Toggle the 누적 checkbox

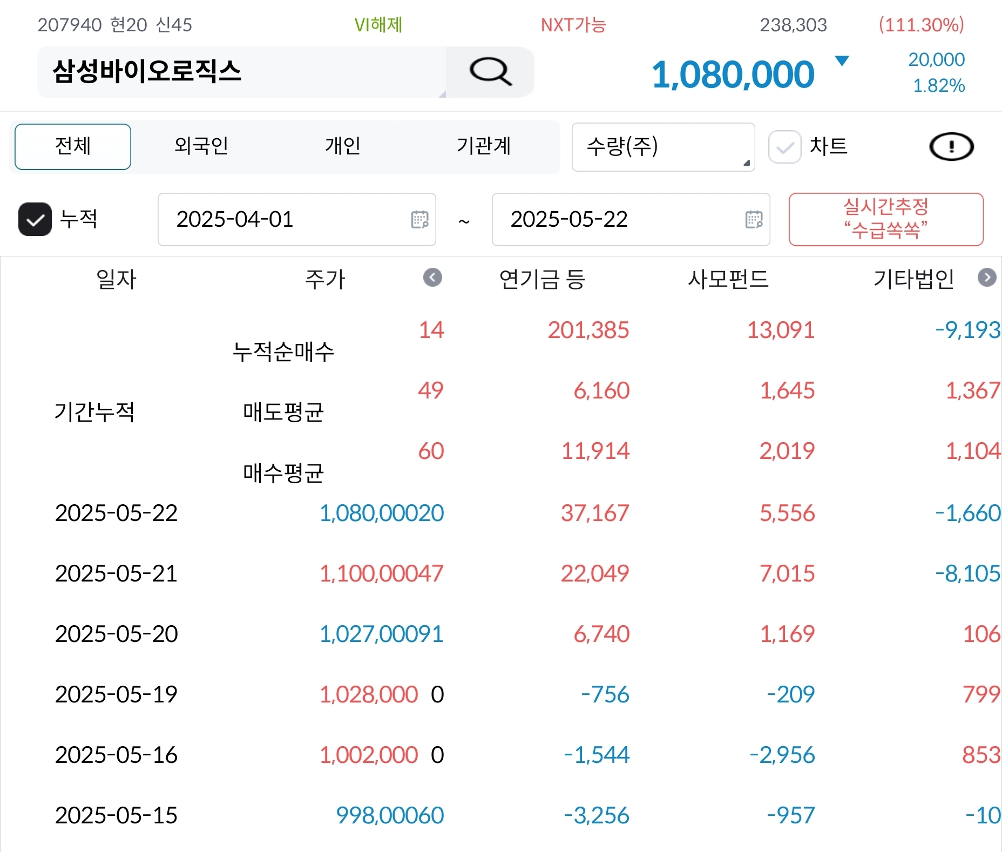[x=35, y=219]
